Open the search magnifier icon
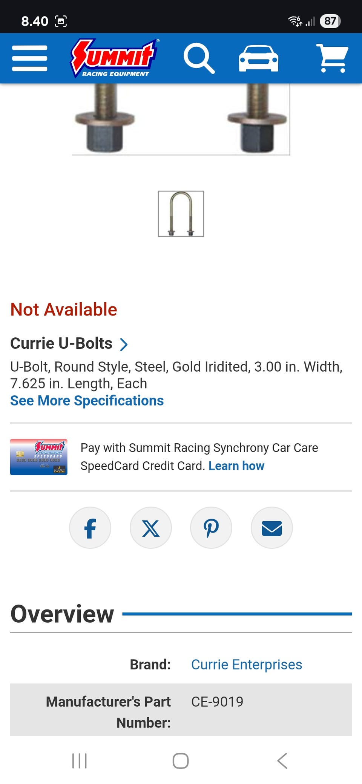Viewport: 362px width, 784px height. pos(199,58)
